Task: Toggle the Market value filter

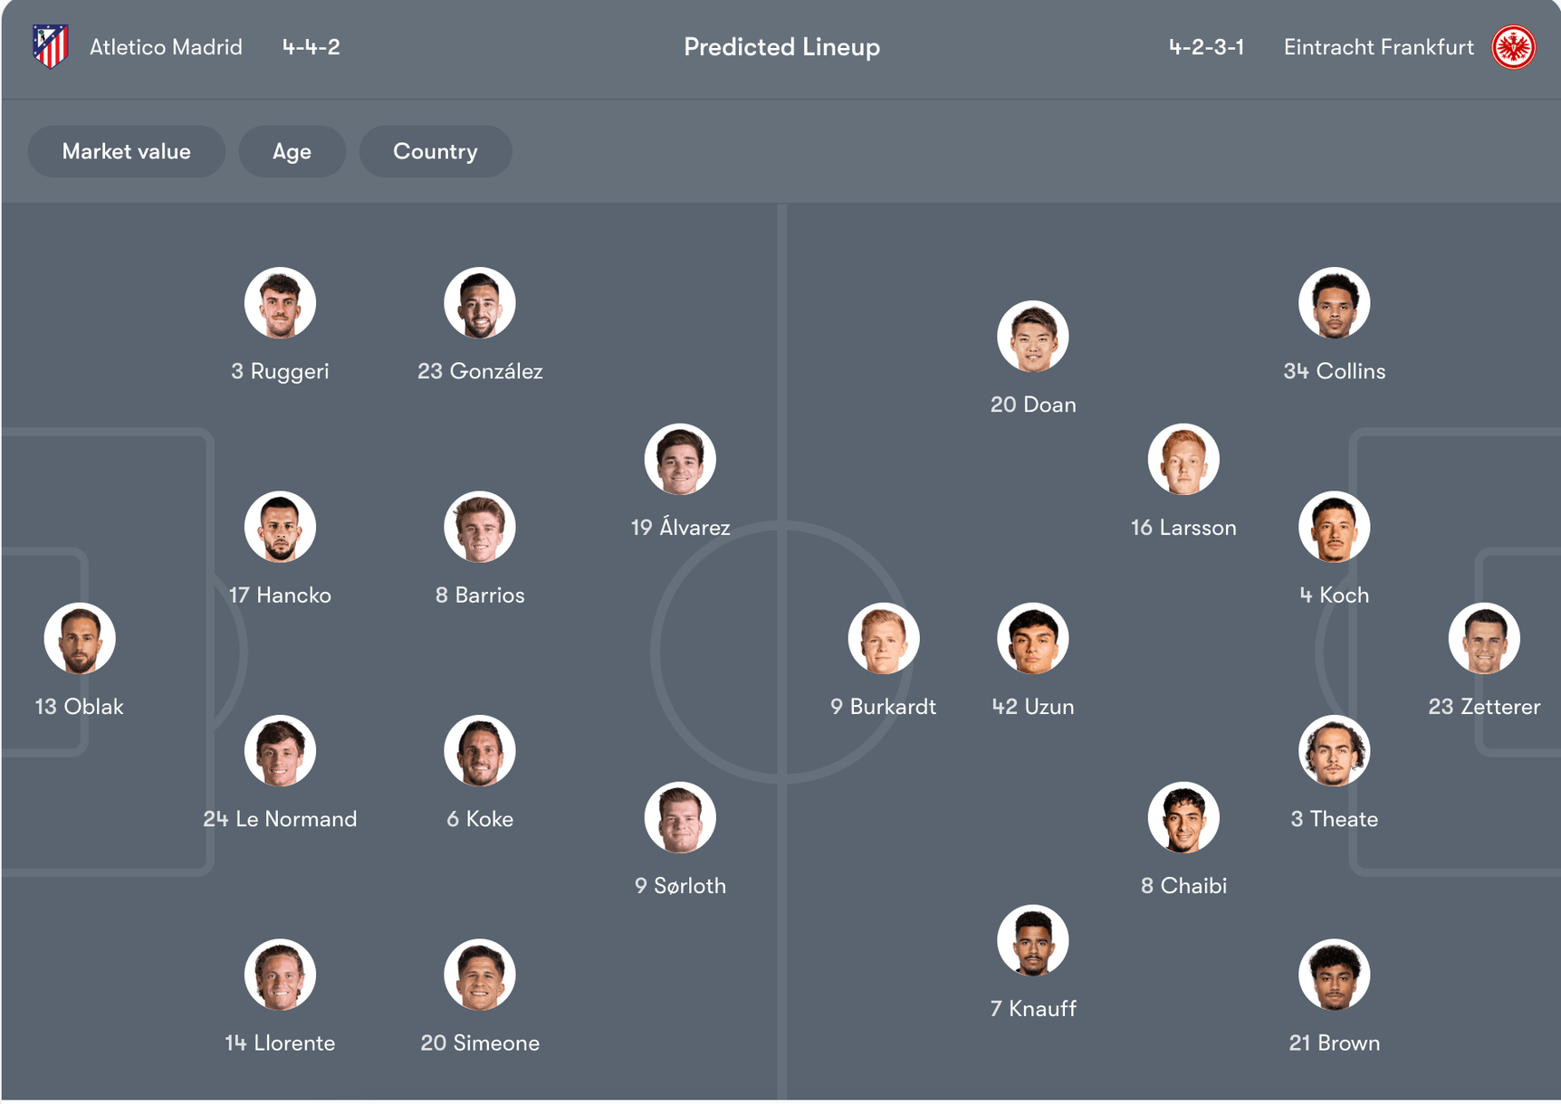Action: click(x=126, y=151)
